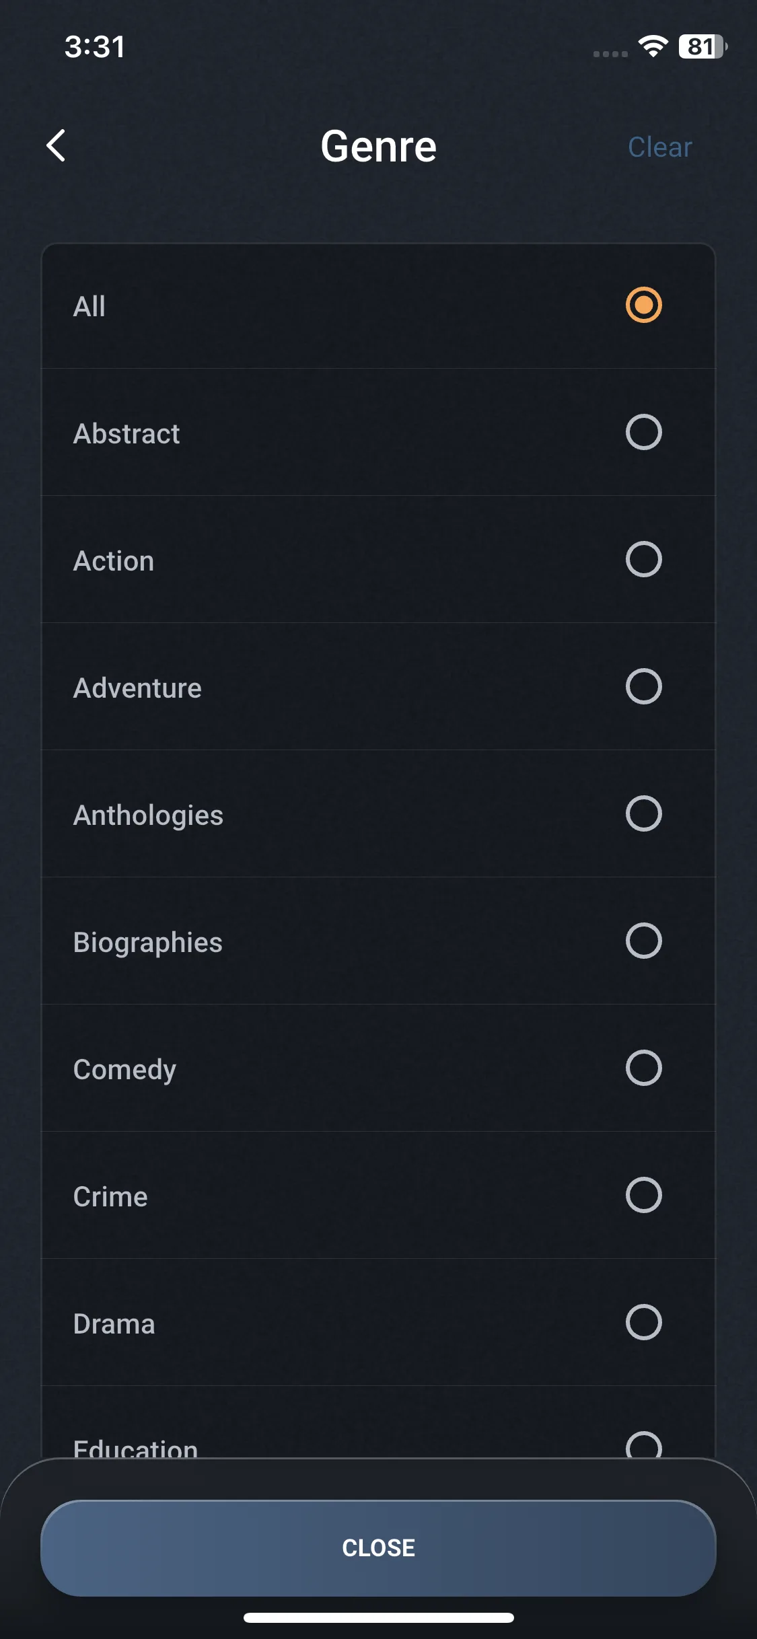
Task: Tap the Clear link
Action: [659, 147]
